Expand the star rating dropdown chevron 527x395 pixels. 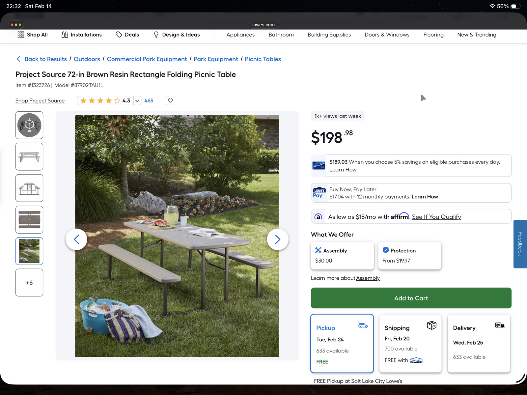(x=137, y=101)
